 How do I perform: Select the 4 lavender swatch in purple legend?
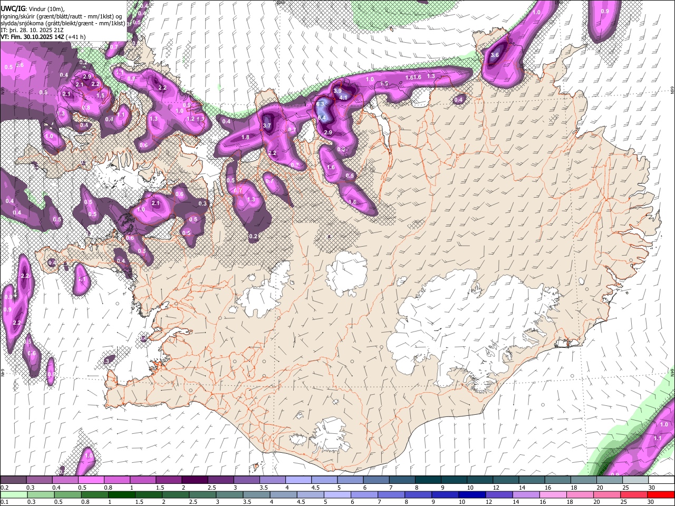click(x=298, y=480)
